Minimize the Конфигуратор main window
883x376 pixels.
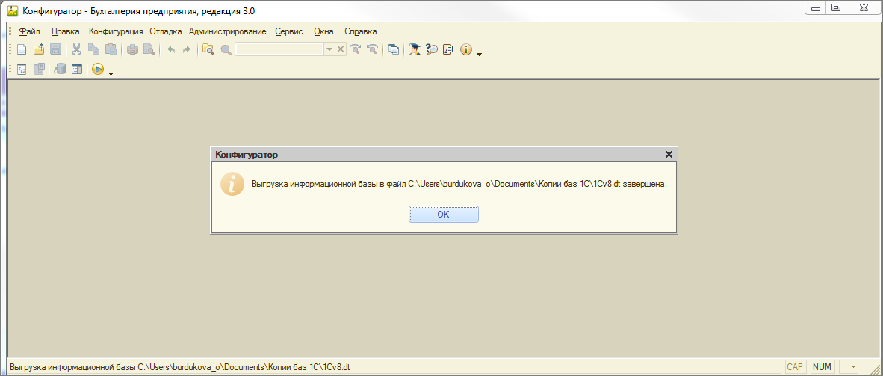coord(815,8)
